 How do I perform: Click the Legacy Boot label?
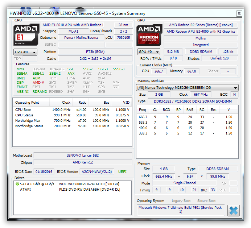point(181,201)
